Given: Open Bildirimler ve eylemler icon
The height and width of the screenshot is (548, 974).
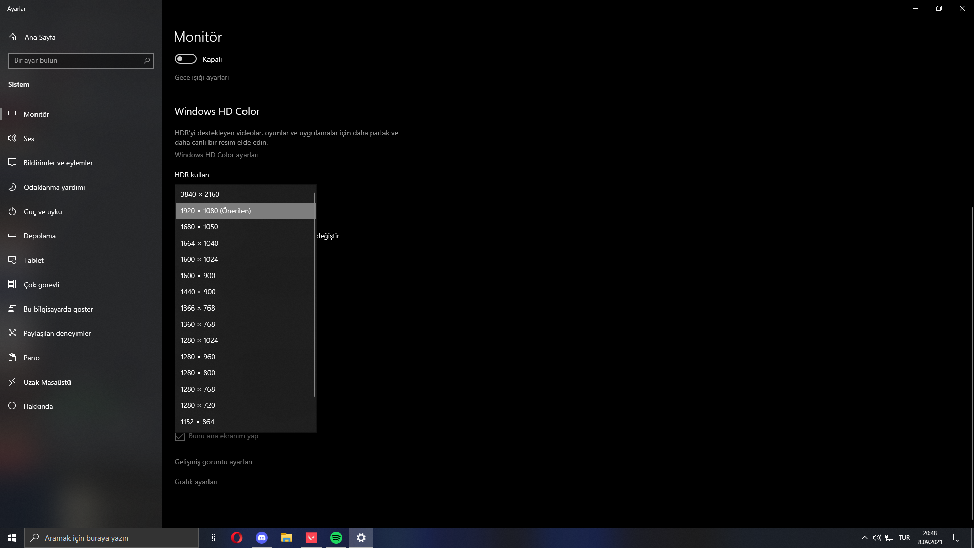Looking at the screenshot, I should pyautogui.click(x=12, y=163).
